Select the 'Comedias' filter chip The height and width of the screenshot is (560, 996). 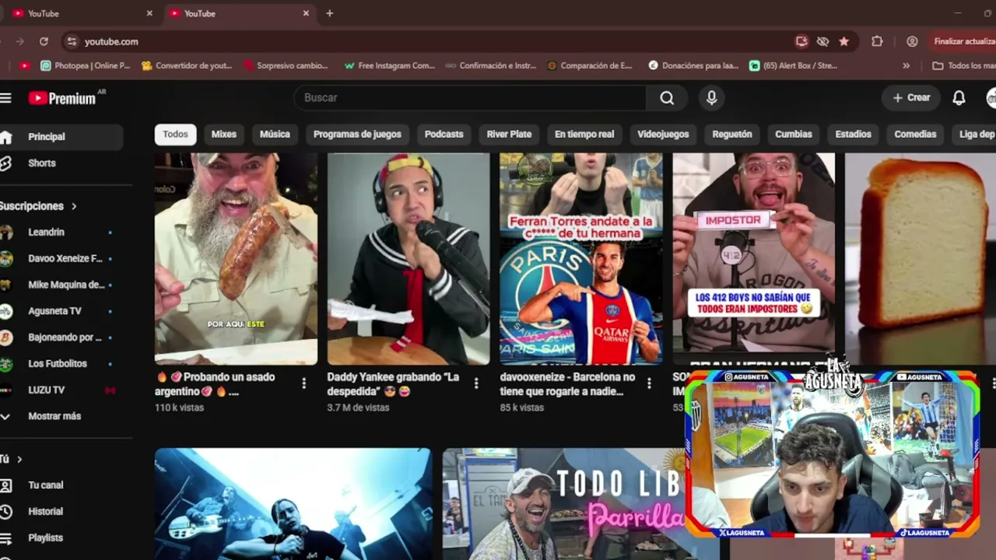(x=915, y=134)
